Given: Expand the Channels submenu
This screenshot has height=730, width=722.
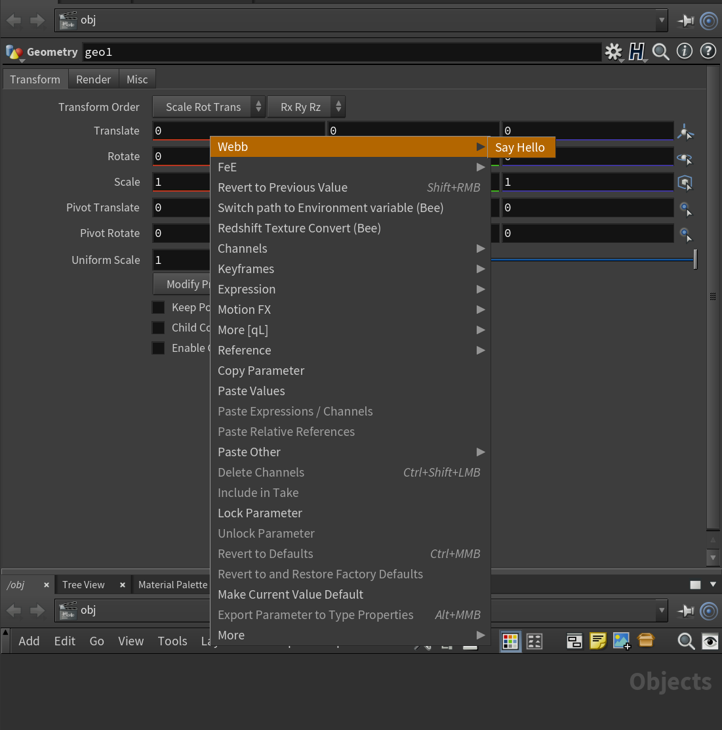Looking at the screenshot, I should (x=351, y=249).
